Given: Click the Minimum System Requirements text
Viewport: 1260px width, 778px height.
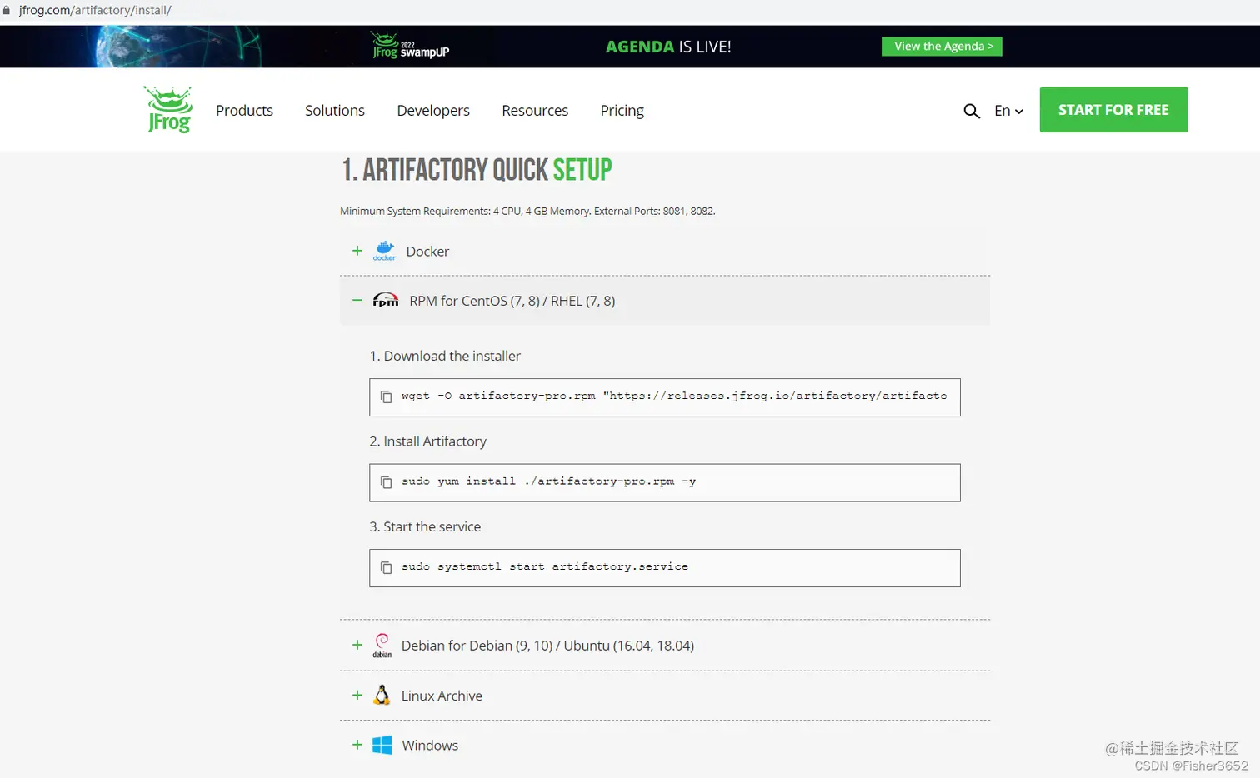Looking at the screenshot, I should coord(527,211).
